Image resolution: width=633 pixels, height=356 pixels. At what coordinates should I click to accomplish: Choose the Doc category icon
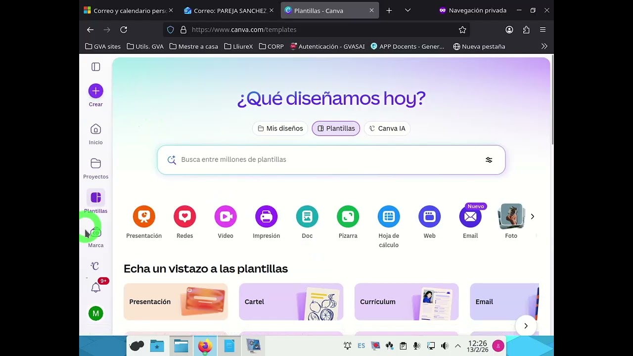pyautogui.click(x=307, y=217)
